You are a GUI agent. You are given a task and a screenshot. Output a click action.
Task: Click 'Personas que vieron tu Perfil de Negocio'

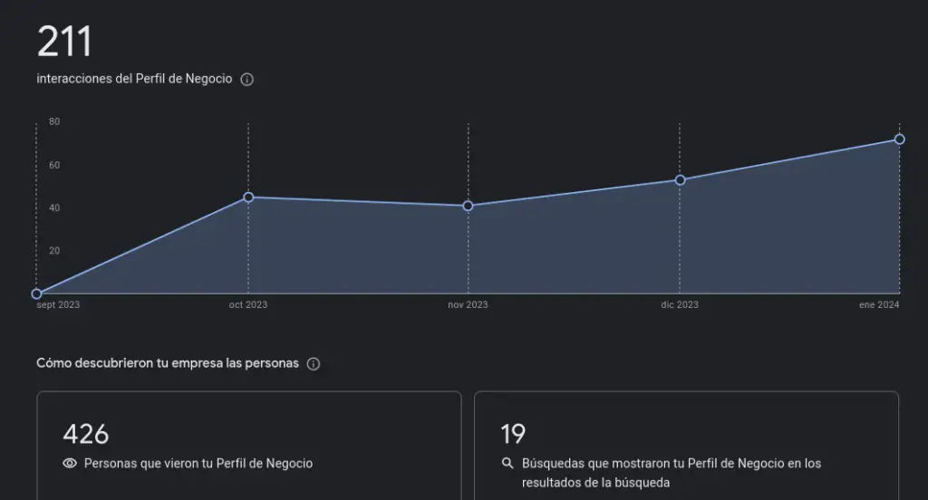pos(198,463)
